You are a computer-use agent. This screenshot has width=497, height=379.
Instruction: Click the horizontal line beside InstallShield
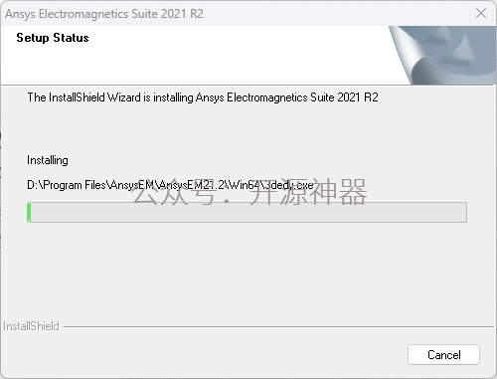point(278,327)
